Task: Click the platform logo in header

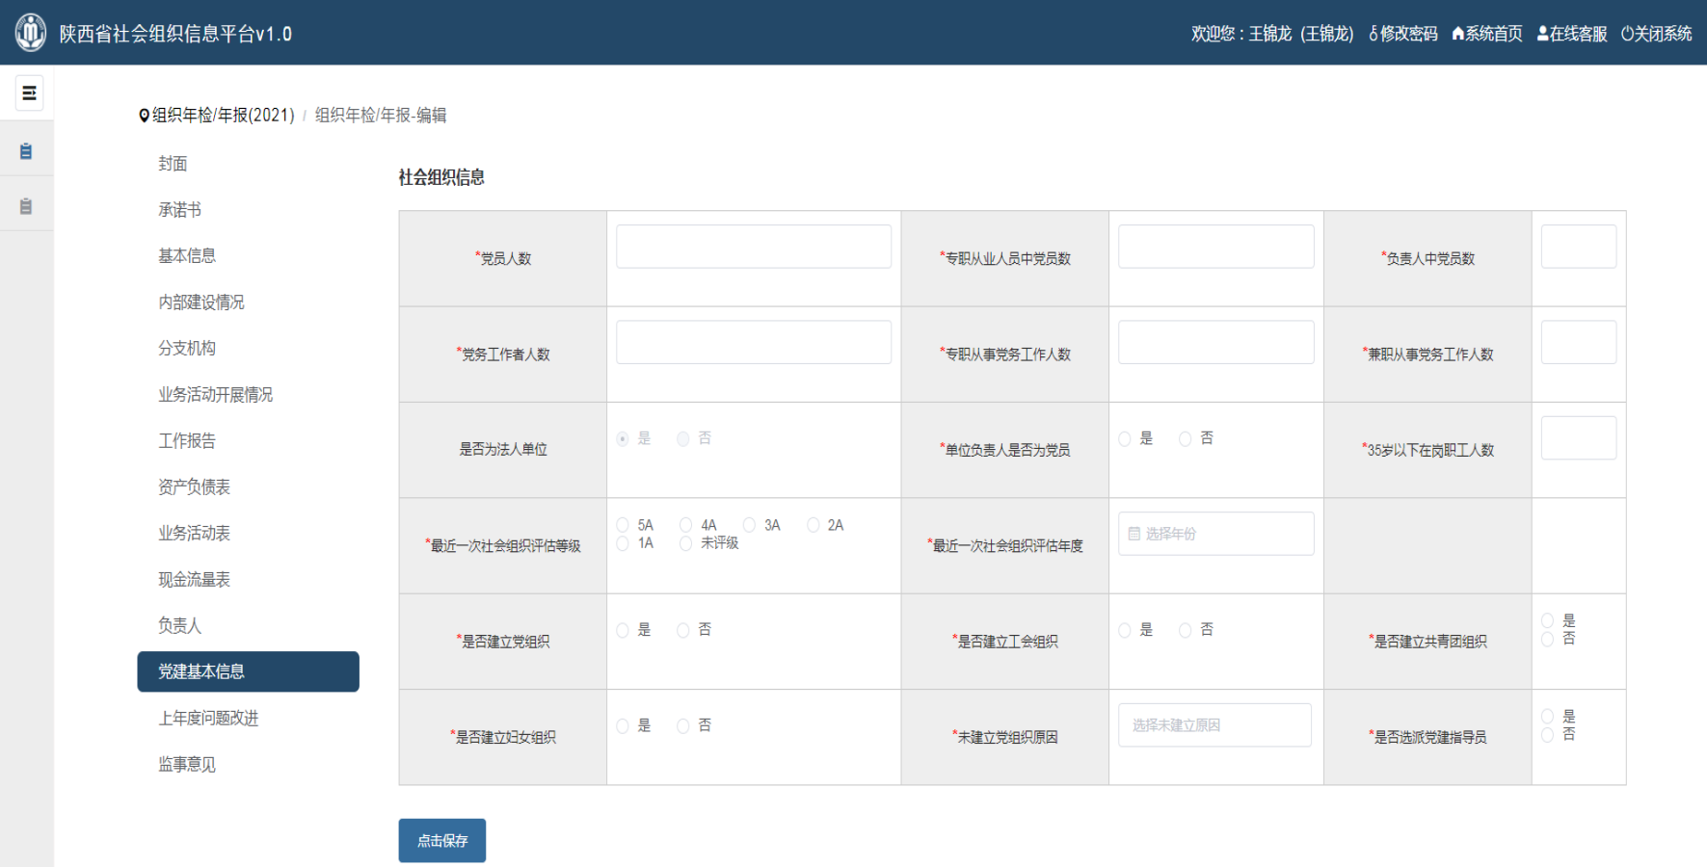Action: (31, 33)
